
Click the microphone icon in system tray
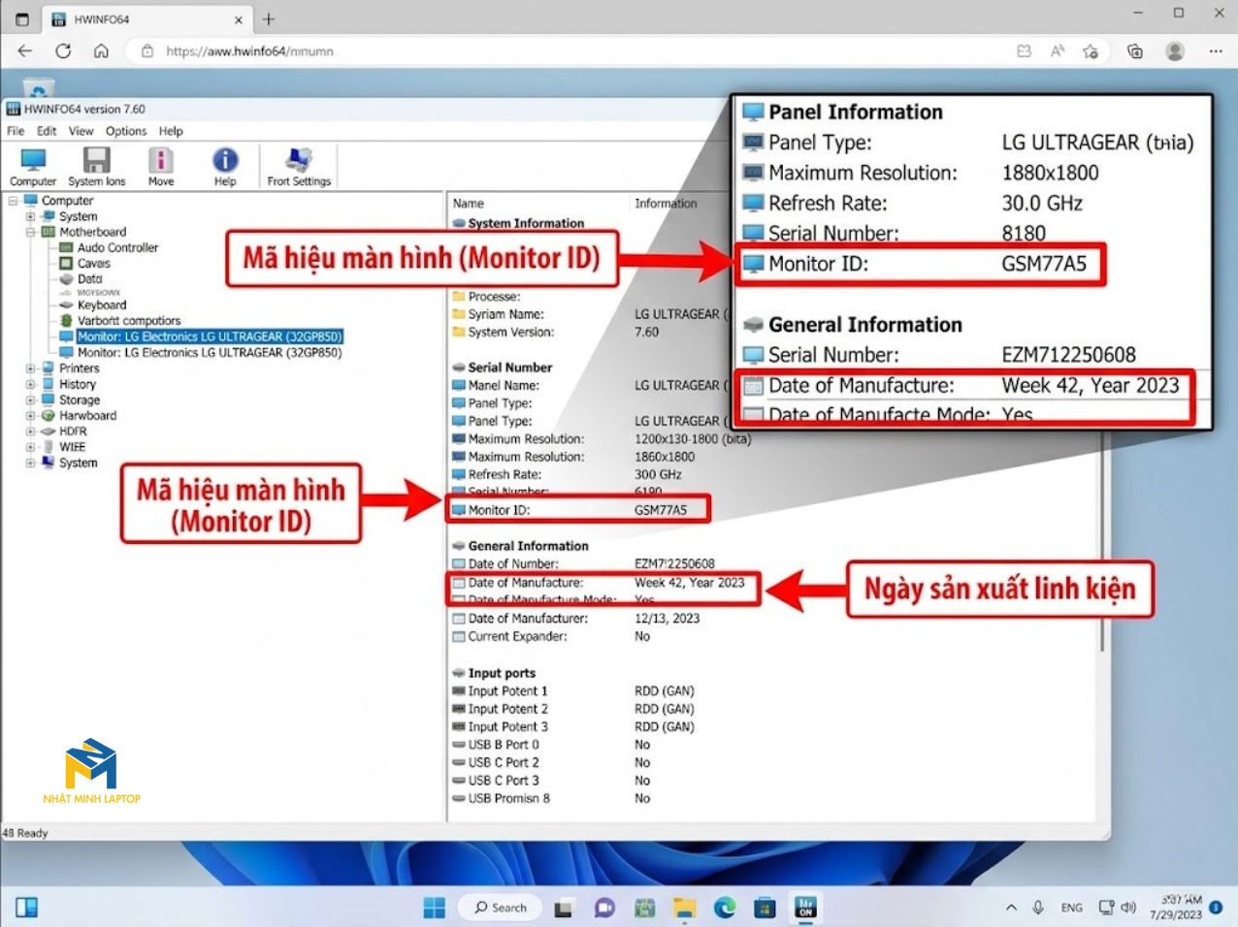point(1038,908)
